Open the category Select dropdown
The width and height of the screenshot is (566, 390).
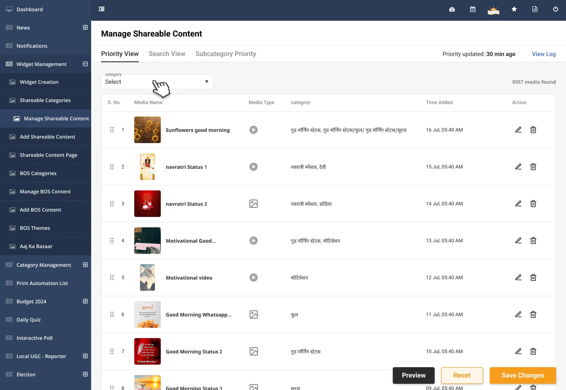point(157,82)
